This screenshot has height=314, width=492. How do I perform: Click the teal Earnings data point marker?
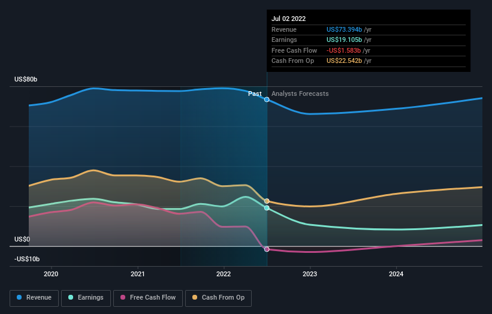point(267,208)
